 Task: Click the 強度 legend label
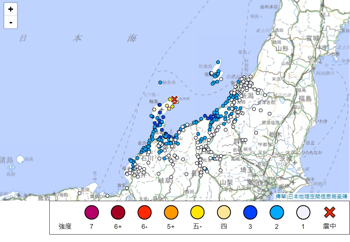(65, 226)
